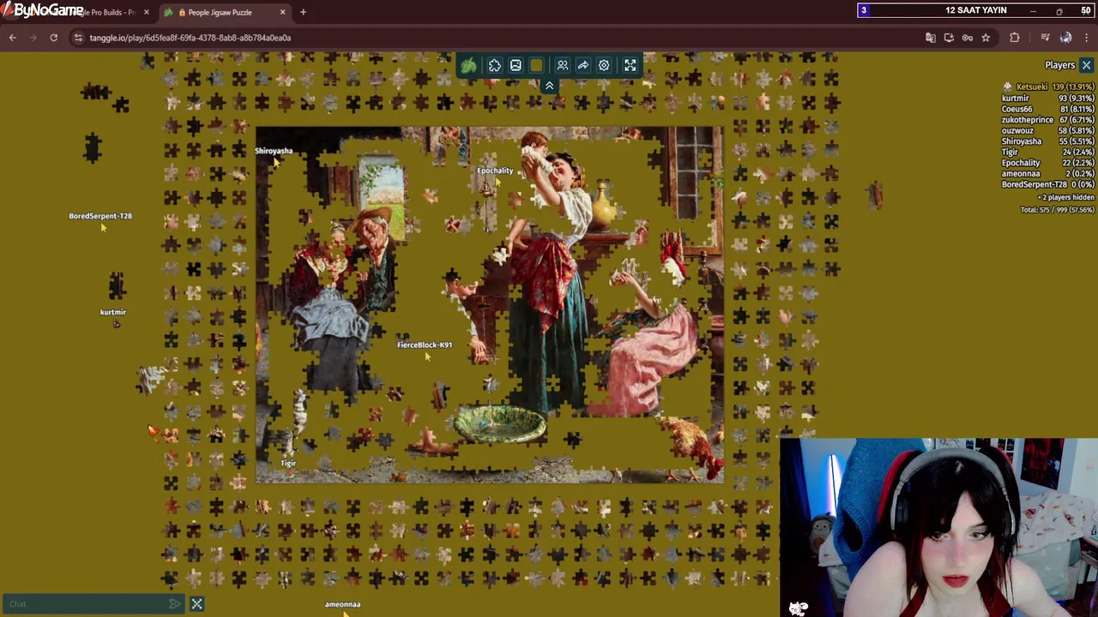Screen dimensions: 1098x617
Task: Open the background color swatch
Action: [536, 65]
